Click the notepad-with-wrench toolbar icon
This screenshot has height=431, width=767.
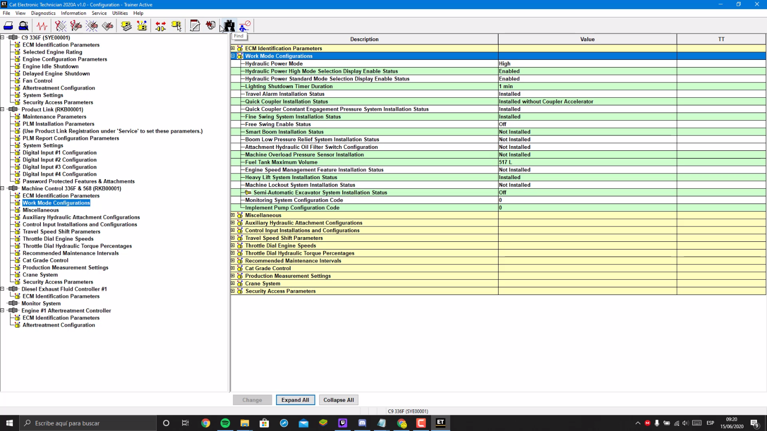coord(195,26)
